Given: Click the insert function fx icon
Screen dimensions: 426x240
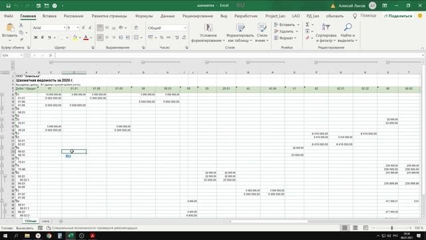Looking at the screenshot, I should coord(51,55).
